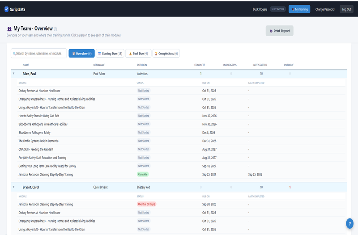Screen dimensions: 358x235
Task: Collapse the Allen, Paul row arrow
Action: pos(13,73)
